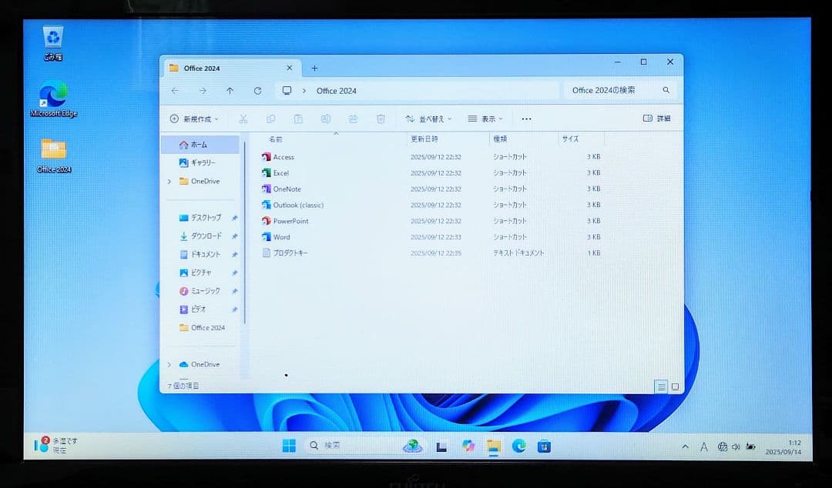The height and width of the screenshot is (488, 832).
Task: Click the Refresh icon in the address bar
Action: [257, 90]
